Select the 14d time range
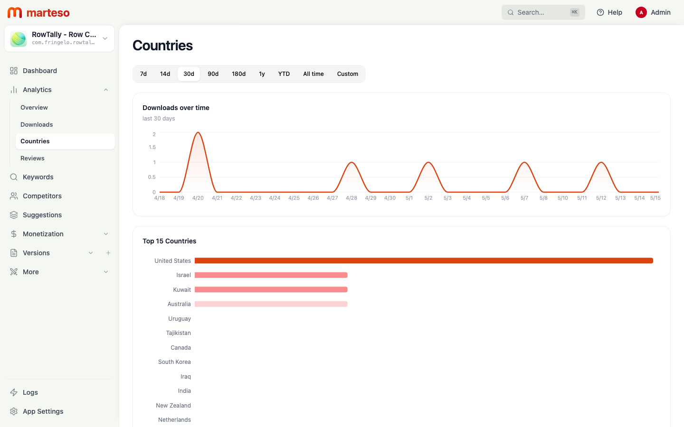Screen dimensions: 684x427 point(165,74)
